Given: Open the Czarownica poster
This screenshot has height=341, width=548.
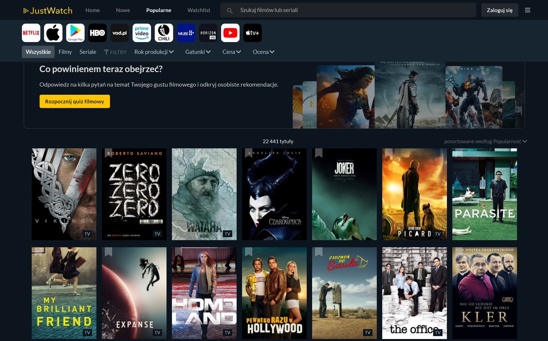Looking at the screenshot, I should click(x=274, y=194).
